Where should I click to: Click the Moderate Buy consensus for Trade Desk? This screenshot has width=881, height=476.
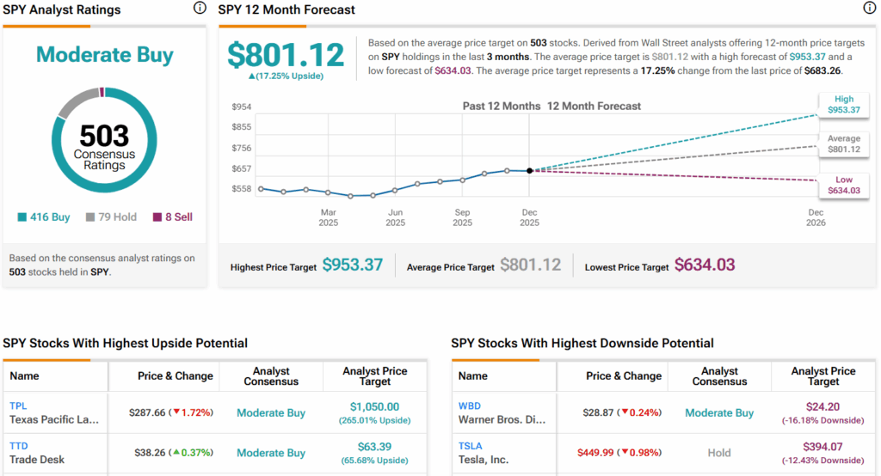[271, 453]
